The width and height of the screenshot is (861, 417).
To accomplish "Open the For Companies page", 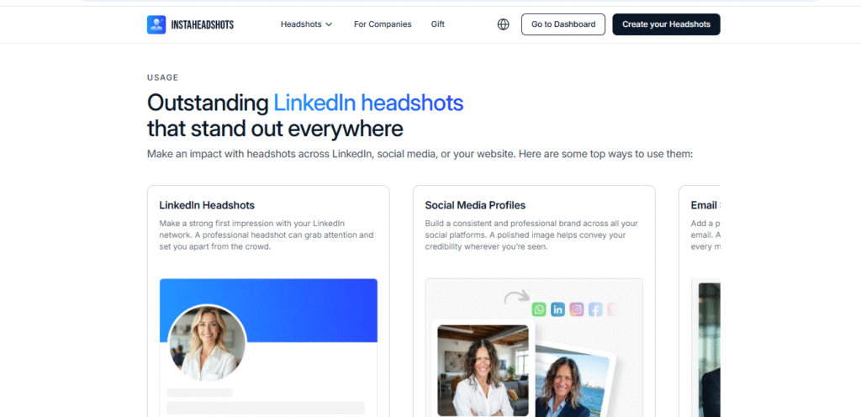I will 383,24.
